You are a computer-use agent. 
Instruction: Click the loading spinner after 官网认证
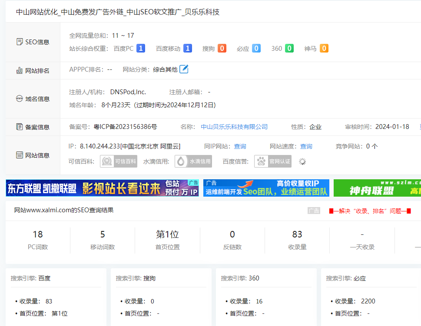(x=302, y=161)
